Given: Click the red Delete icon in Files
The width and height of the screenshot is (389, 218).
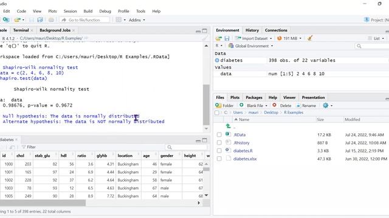Looking at the screenshot, I should pos(274,105).
